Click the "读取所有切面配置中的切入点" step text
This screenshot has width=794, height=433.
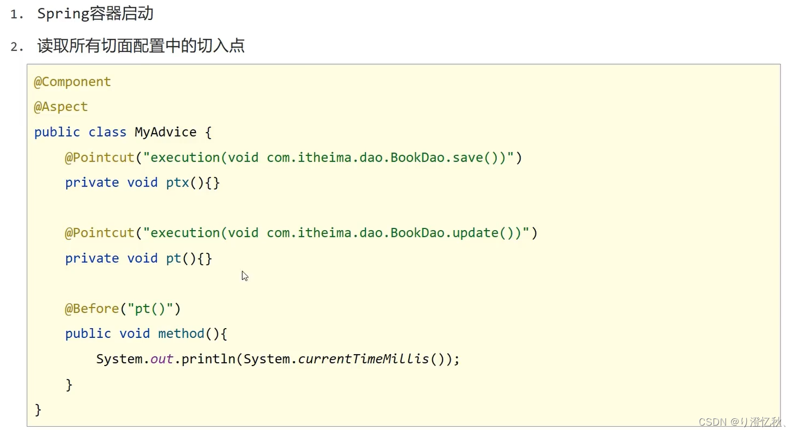pos(141,45)
